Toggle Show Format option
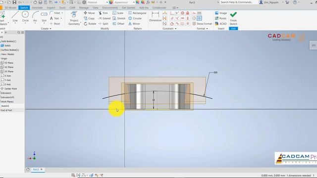 (x=202, y=24)
